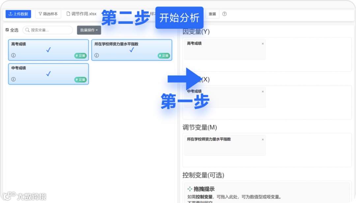
Task: Select the 中考成绩 variable card
Action: click(x=48, y=74)
